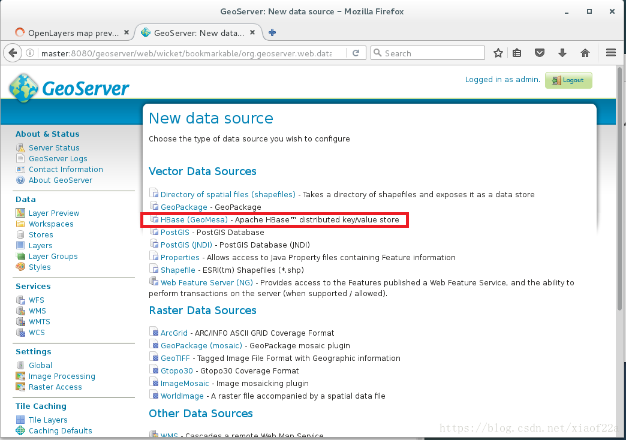Open the Shapefile data source link
The image size is (626, 440).
click(x=178, y=270)
